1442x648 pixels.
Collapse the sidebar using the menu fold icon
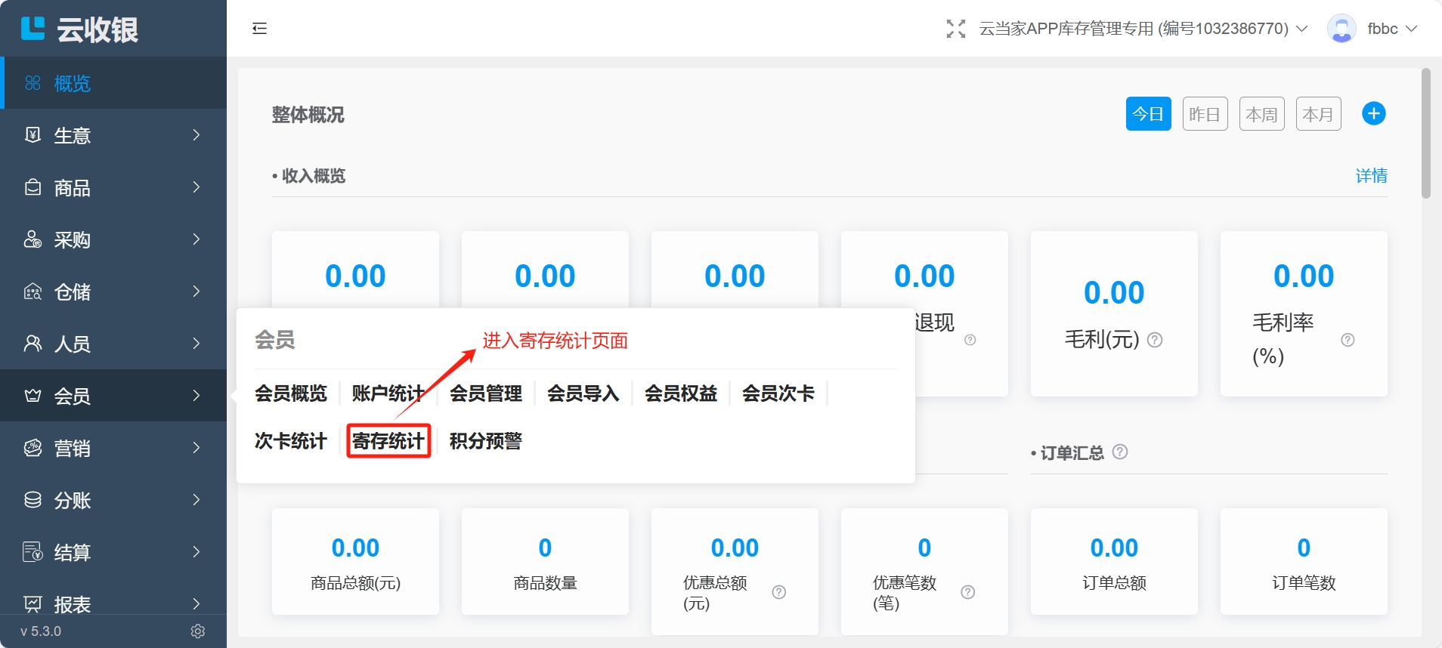259,29
